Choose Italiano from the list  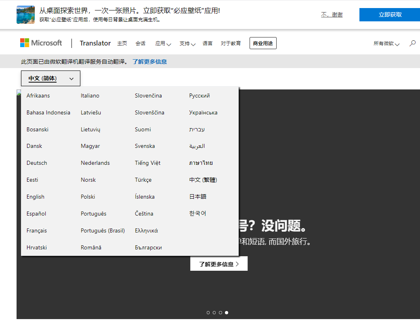(90, 95)
